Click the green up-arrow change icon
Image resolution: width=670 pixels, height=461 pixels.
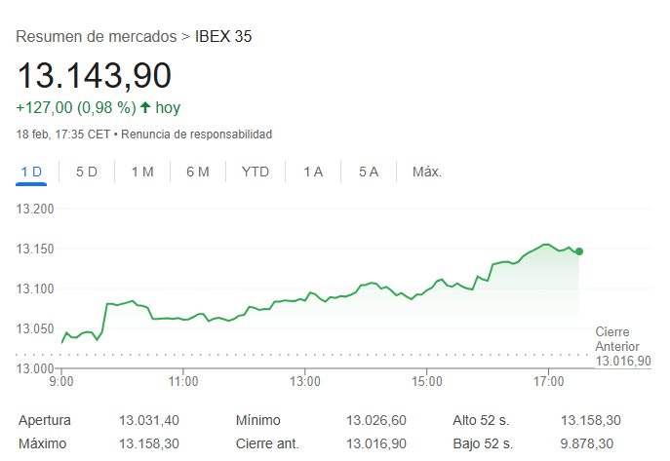(x=145, y=107)
